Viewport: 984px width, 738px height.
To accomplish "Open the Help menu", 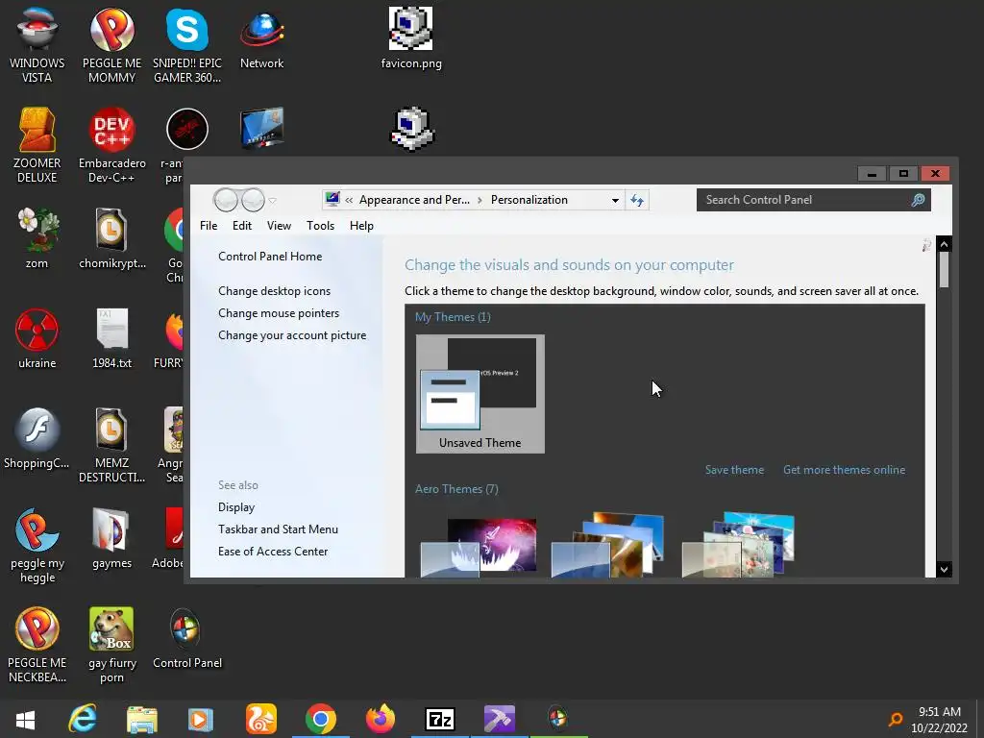I will coord(361,225).
